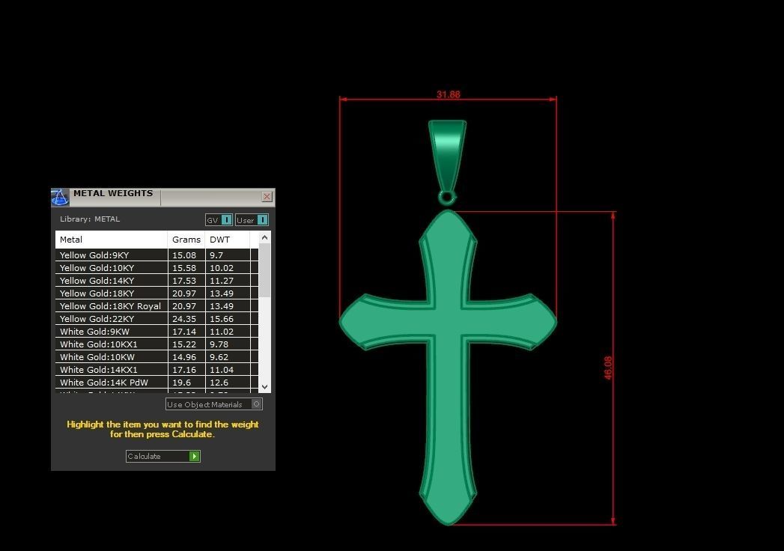Click the METAL WEIGHTS title bar
Viewport: 784px width, 551px height.
point(165,196)
